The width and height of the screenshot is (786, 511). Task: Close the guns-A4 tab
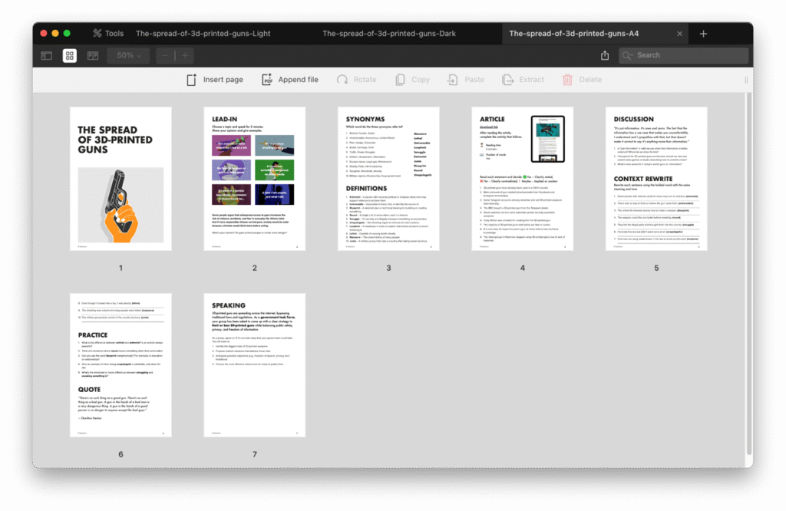click(x=679, y=34)
